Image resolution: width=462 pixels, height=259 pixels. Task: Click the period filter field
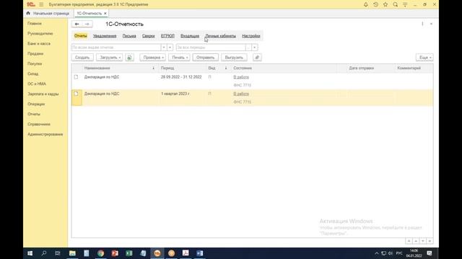click(211, 47)
